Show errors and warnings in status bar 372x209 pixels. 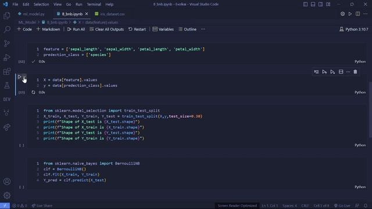coord(20,206)
